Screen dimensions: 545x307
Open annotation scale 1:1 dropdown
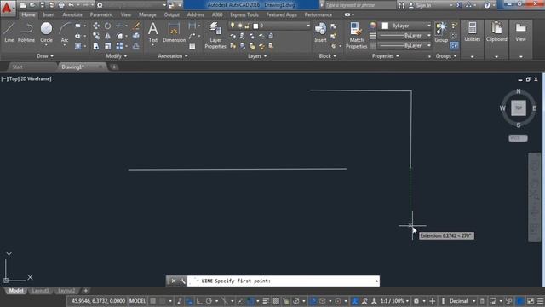coord(395,301)
